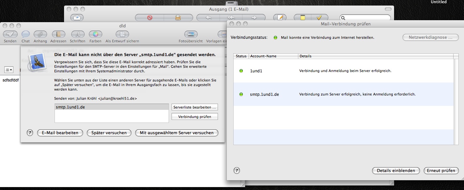The height and width of the screenshot is (190, 464).
Task: Click the green status dot for smtp.1und1.de
Action: tap(241, 94)
